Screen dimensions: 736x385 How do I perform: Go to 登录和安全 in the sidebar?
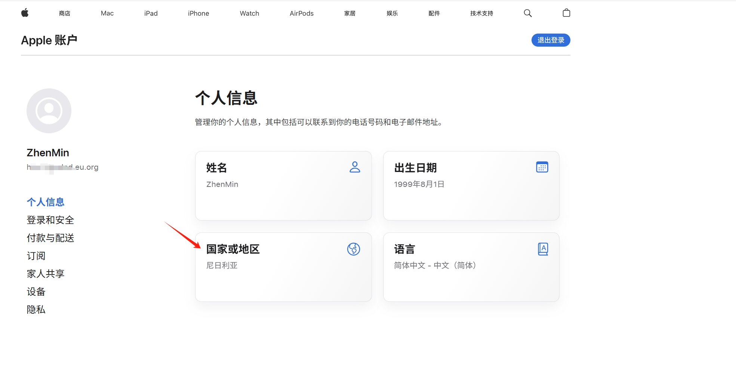[50, 220]
